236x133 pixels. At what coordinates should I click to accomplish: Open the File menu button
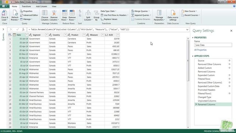click(4, 6)
